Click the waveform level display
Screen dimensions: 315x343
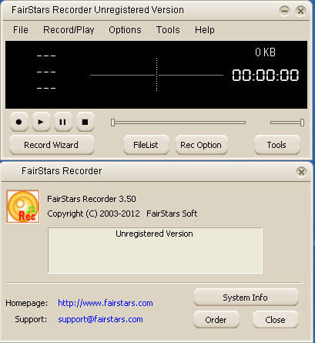tap(156, 75)
